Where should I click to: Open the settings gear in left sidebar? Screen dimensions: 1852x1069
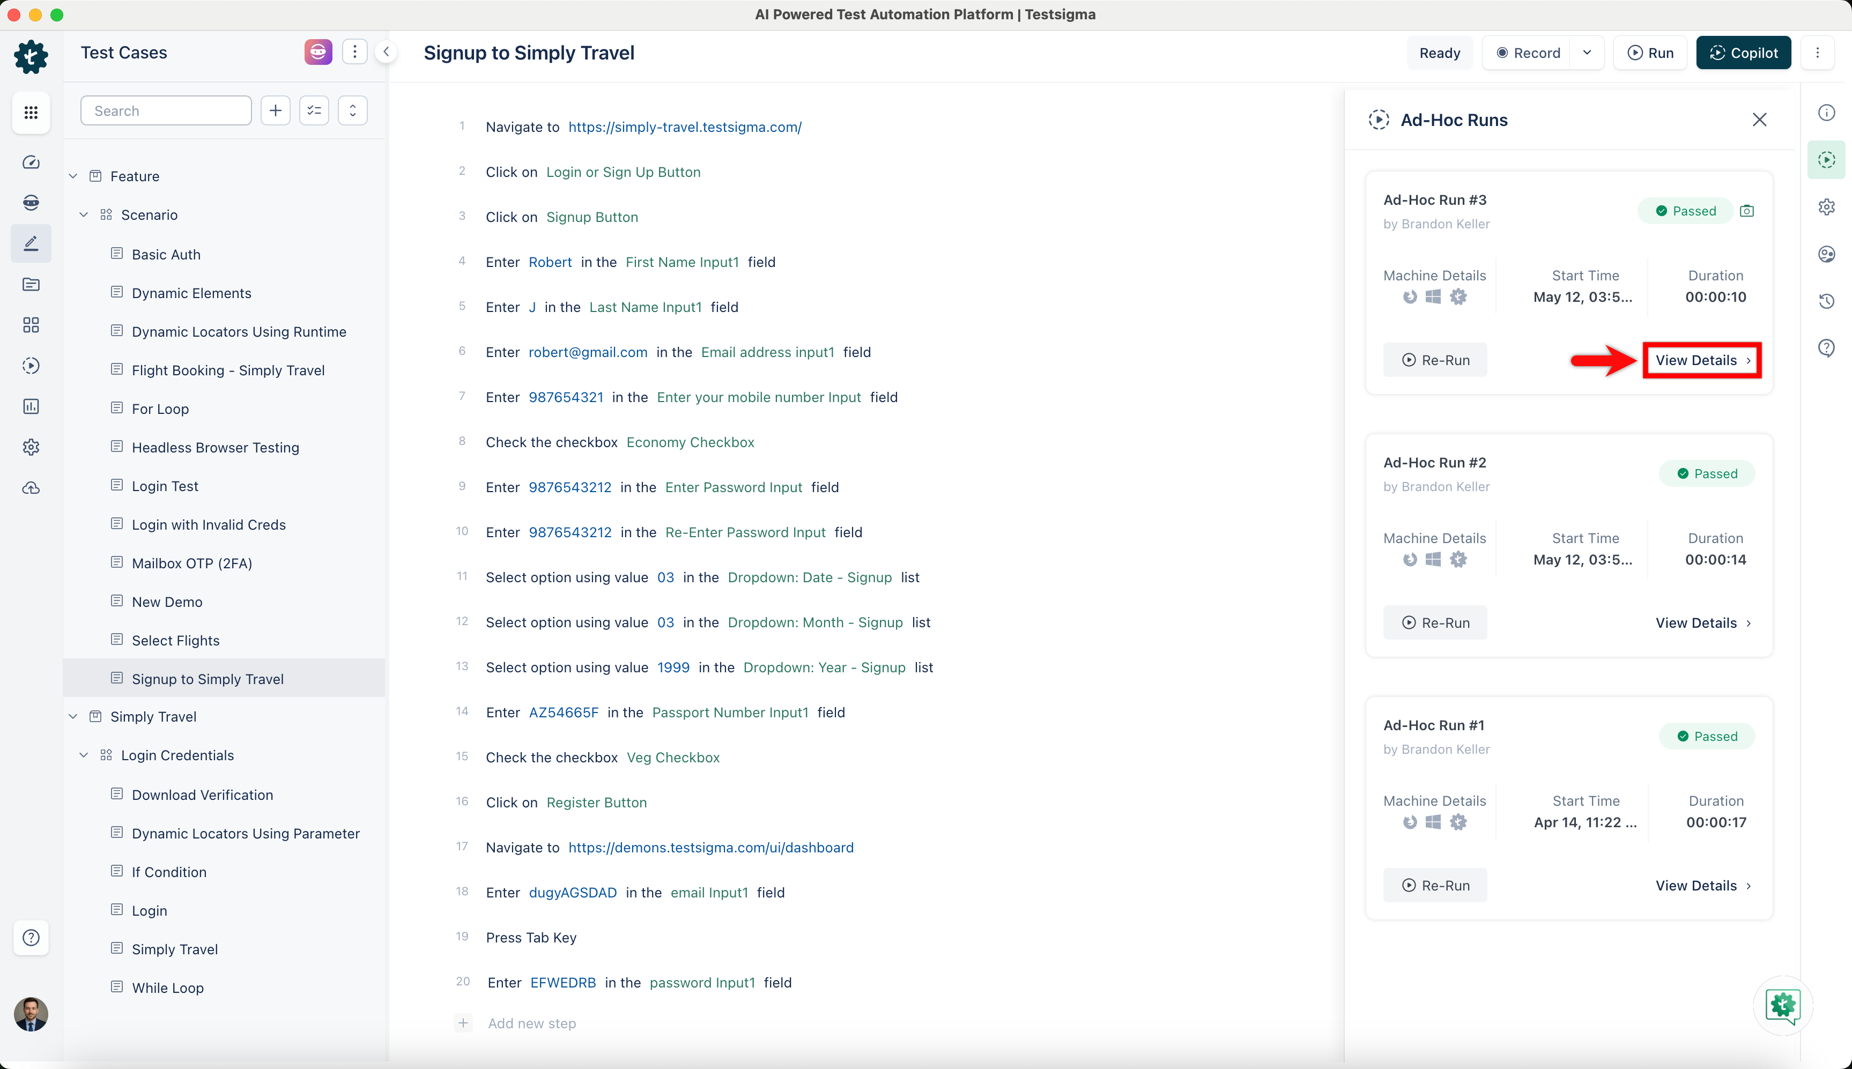tap(31, 447)
